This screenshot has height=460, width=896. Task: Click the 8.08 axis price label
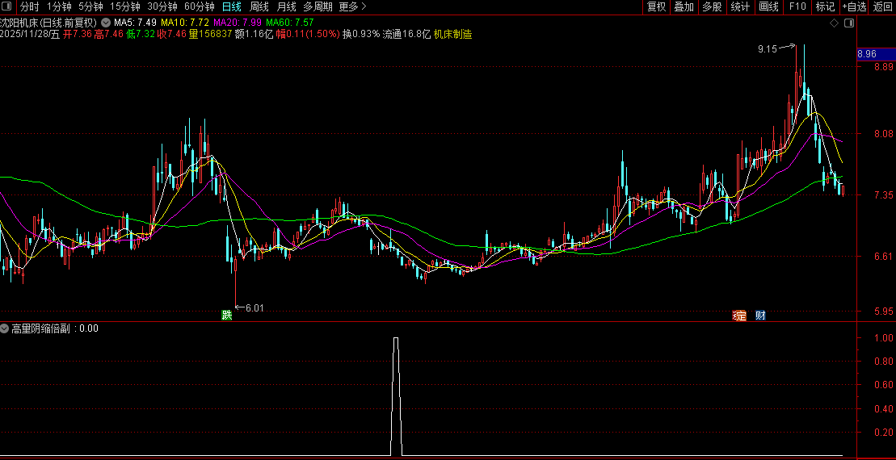(883, 134)
